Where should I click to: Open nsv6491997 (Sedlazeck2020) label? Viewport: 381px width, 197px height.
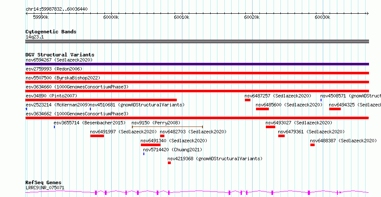(x=123, y=132)
